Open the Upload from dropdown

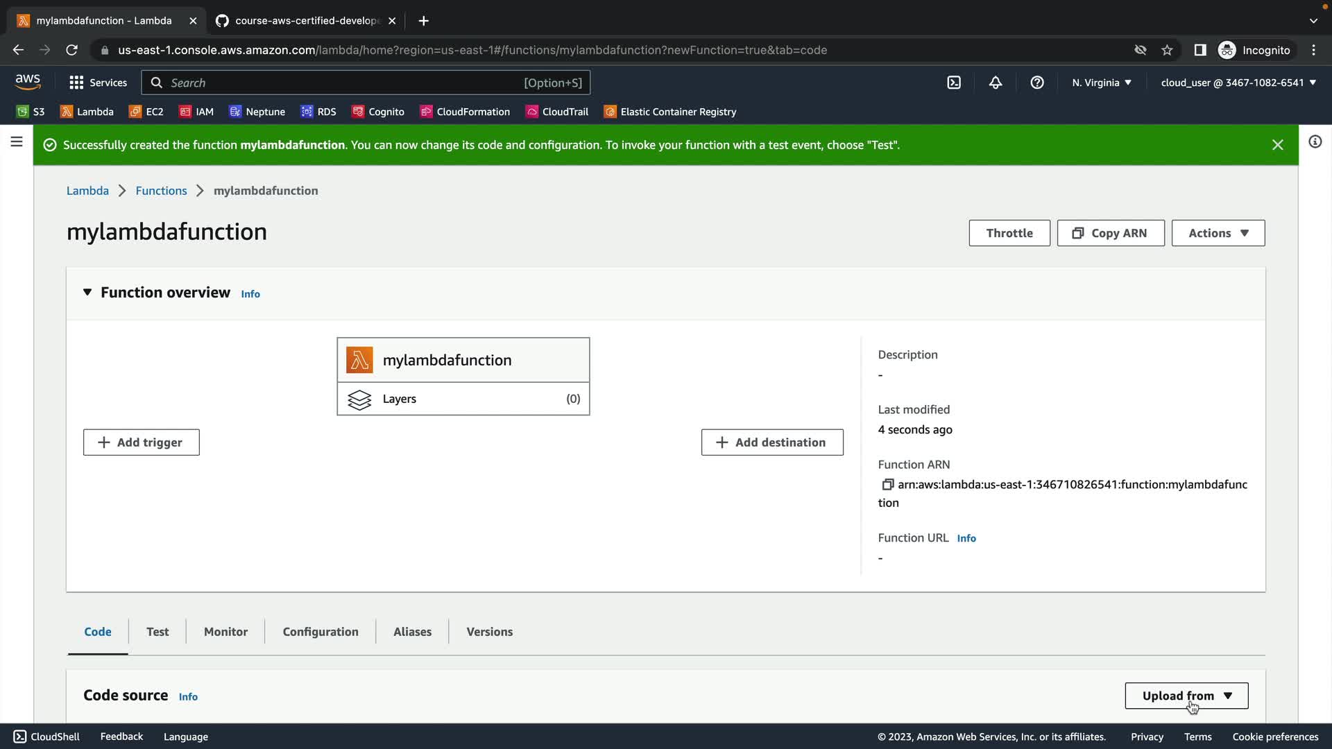(x=1186, y=696)
